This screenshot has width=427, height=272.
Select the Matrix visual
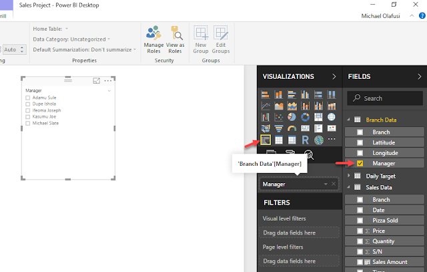point(292,140)
